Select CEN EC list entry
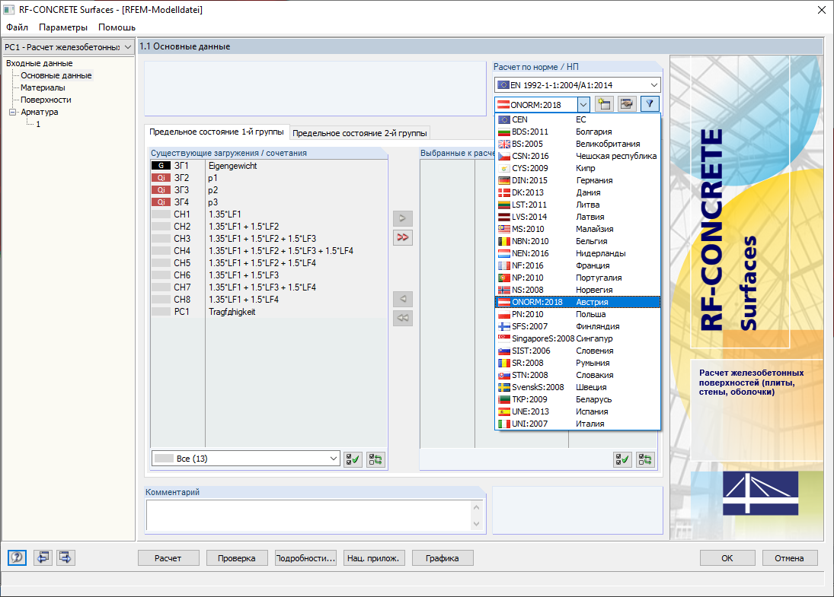 click(x=577, y=119)
